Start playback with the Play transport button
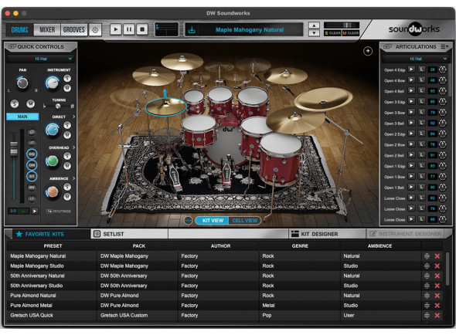Image resolution: width=456 pixels, height=335 pixels. point(115,29)
